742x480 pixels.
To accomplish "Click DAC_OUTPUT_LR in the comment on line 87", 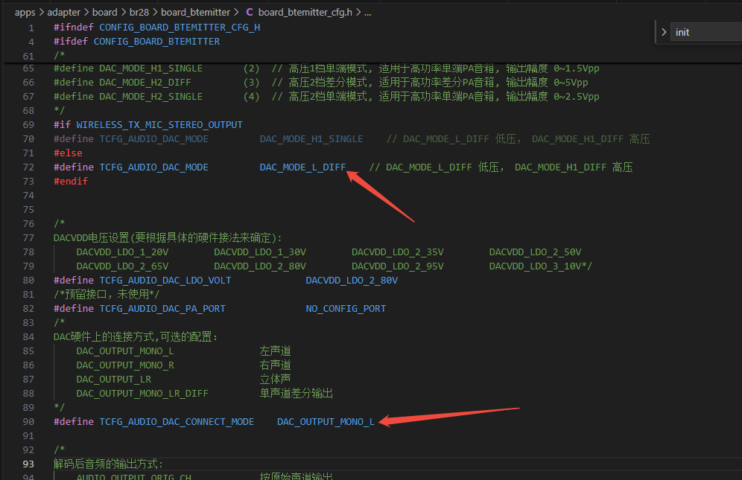I will 114,380.
